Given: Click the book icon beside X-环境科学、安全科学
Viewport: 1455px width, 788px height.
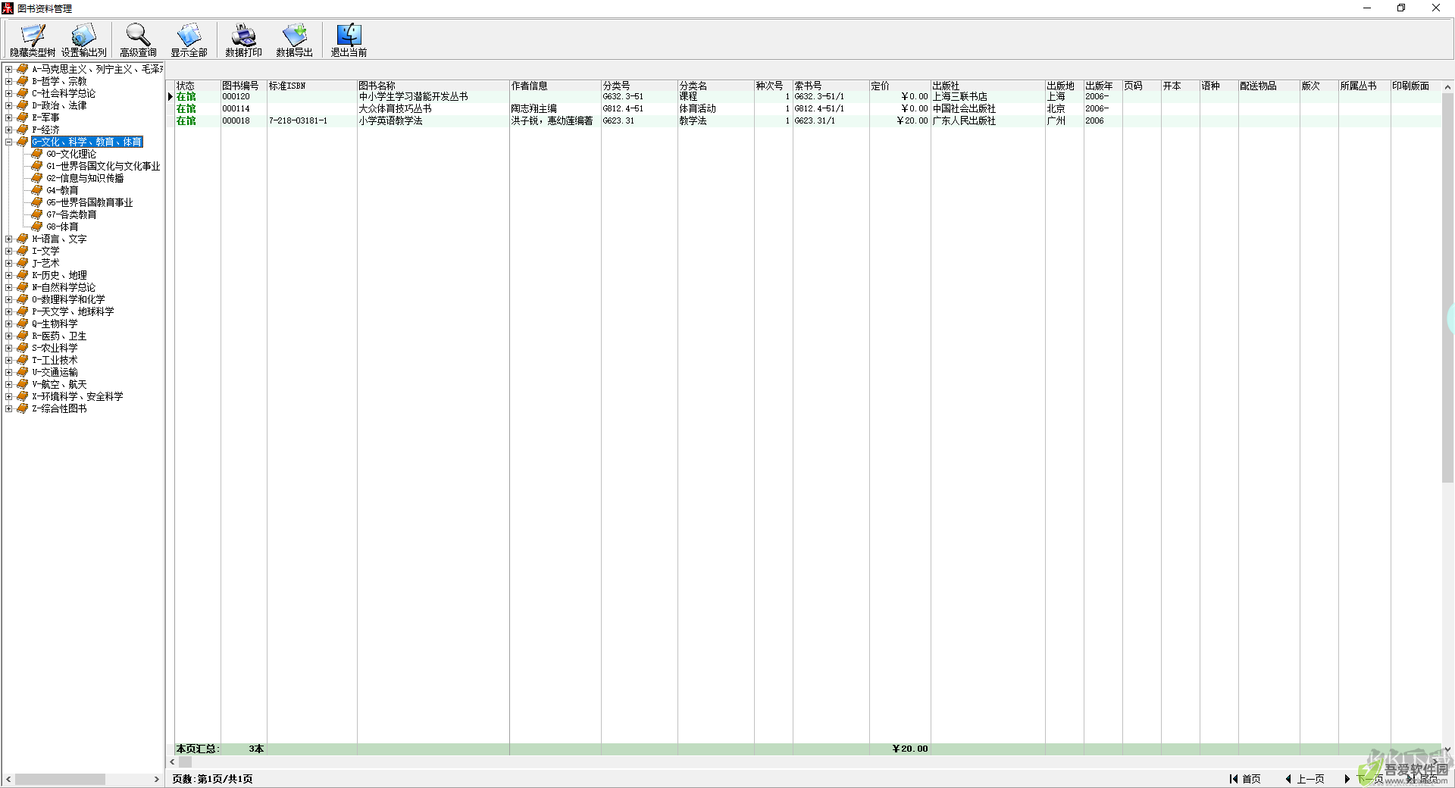Looking at the screenshot, I should click(23, 396).
